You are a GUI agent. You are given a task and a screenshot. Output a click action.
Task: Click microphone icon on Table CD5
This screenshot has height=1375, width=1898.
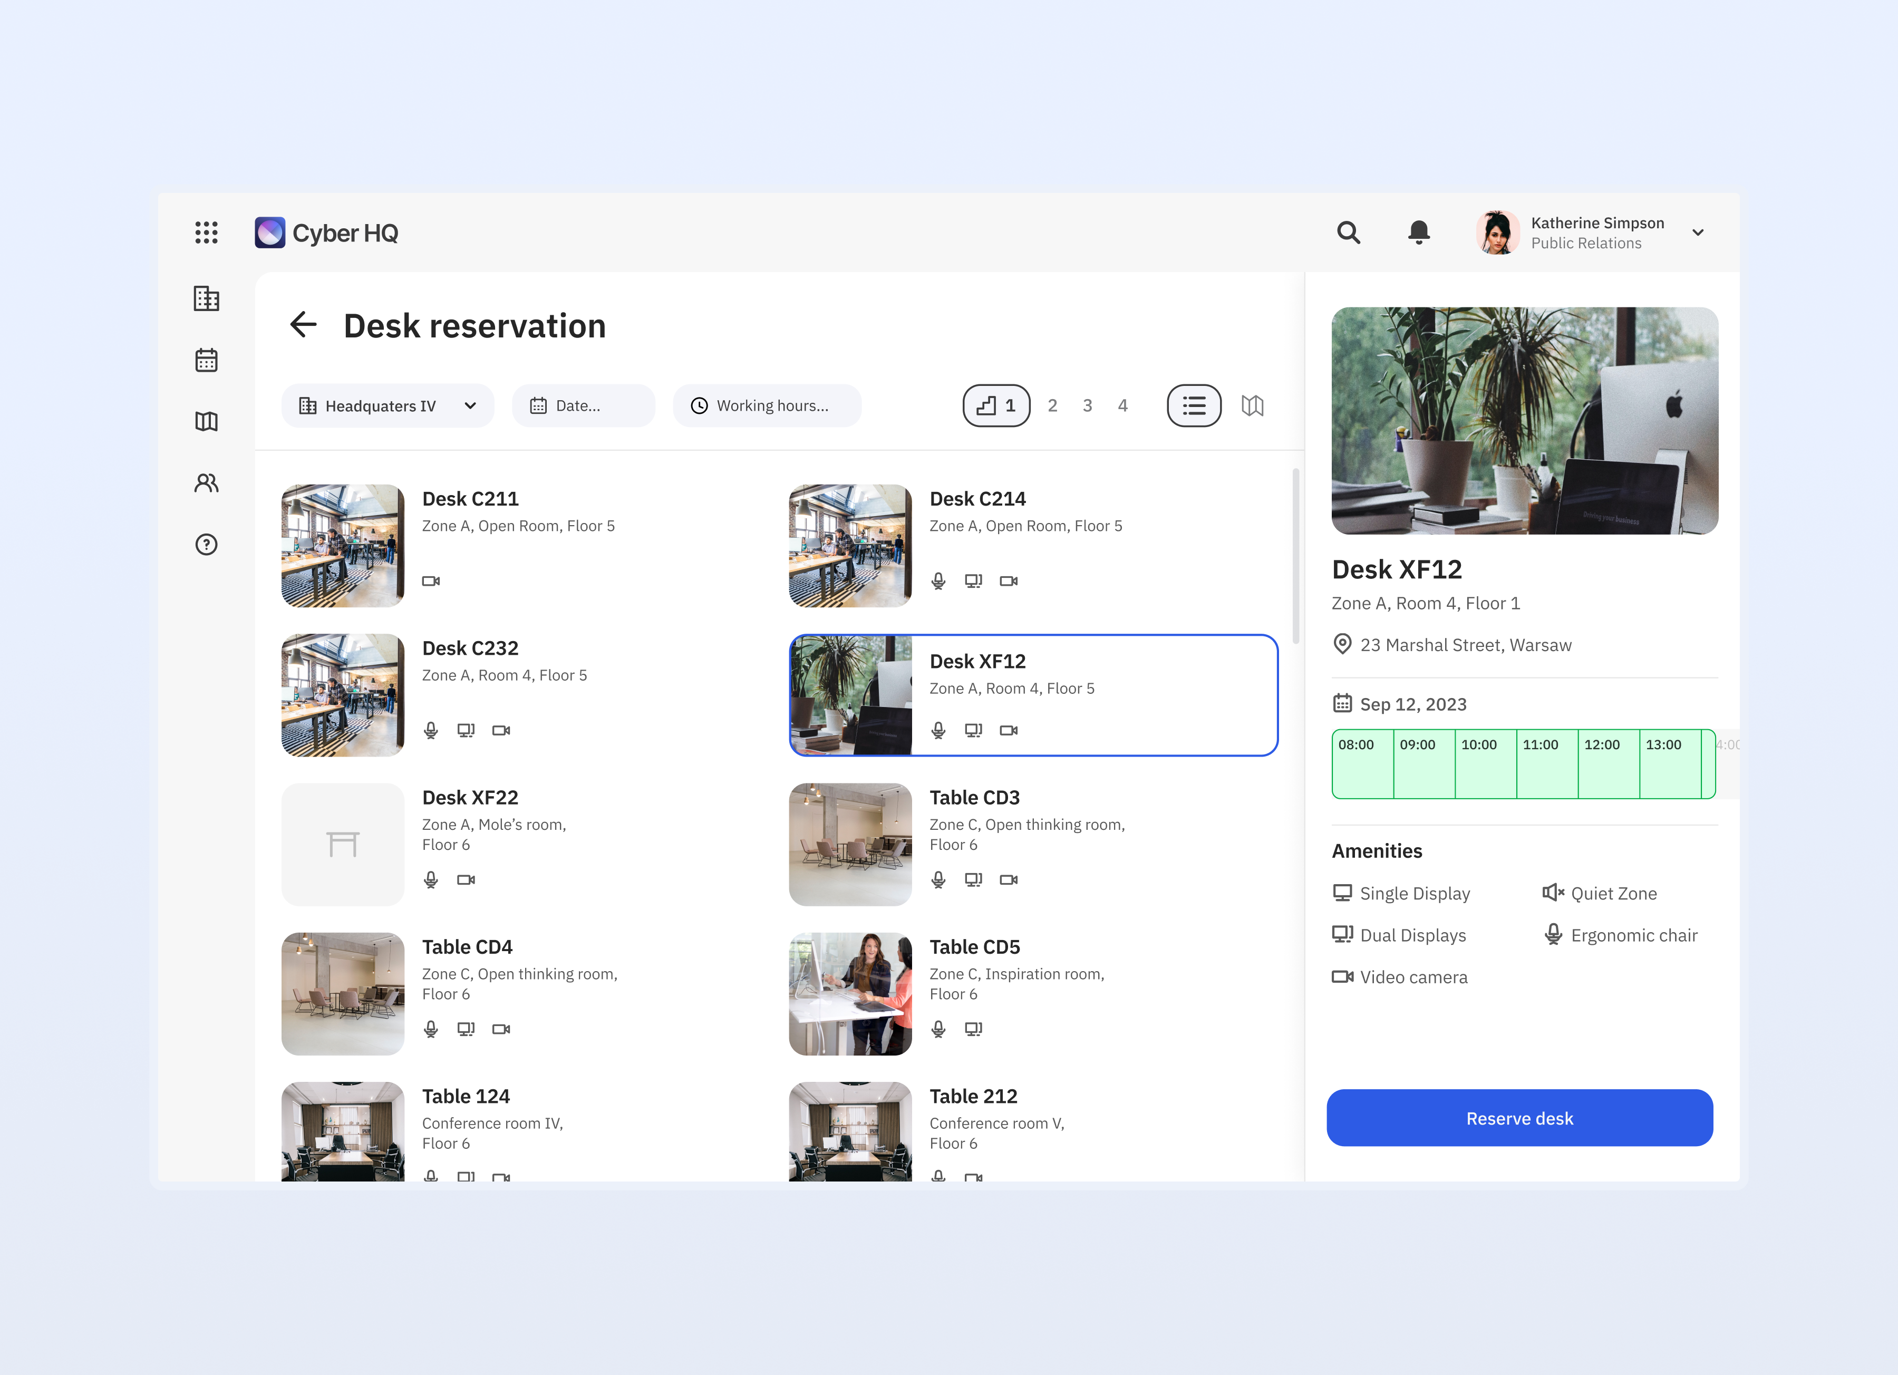pos(938,1029)
